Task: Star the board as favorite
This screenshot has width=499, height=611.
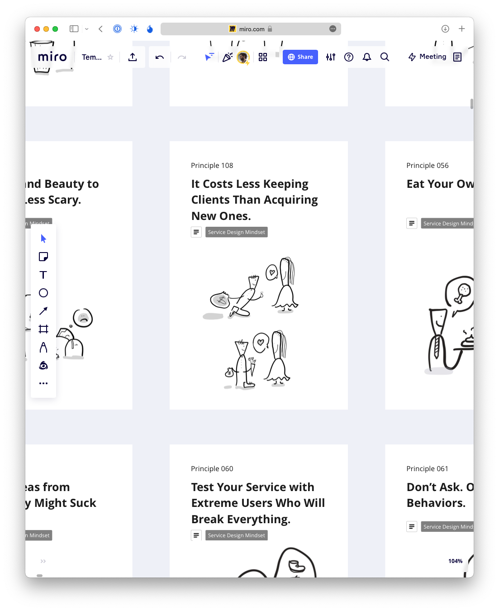Action: point(110,57)
